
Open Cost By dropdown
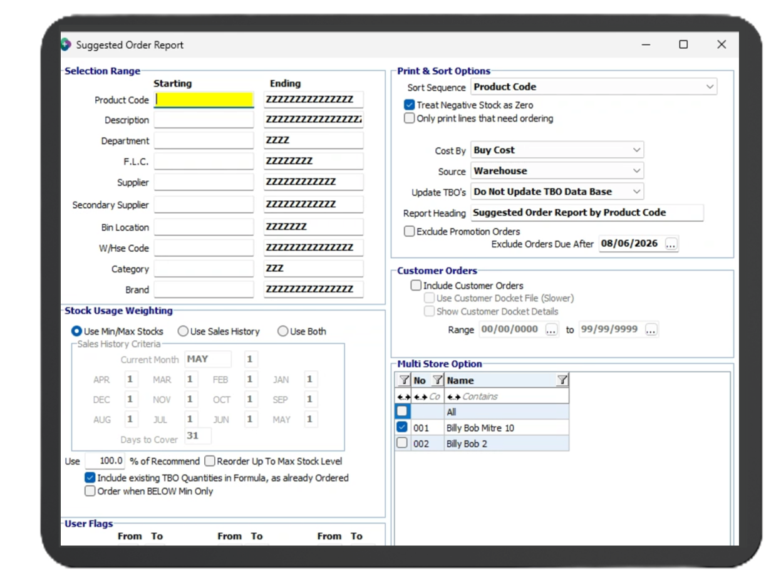[557, 150]
